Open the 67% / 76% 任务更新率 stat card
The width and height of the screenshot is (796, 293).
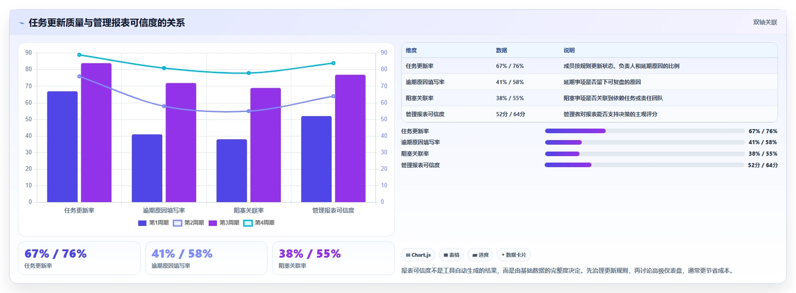79,258
